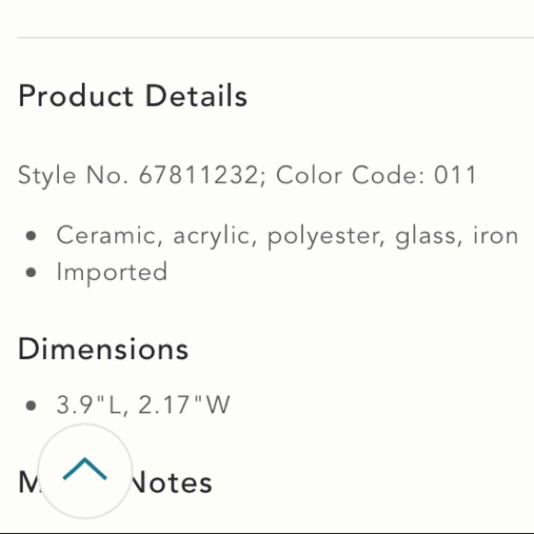Open the Dimensions section heading
The height and width of the screenshot is (534, 534).
[x=103, y=348]
